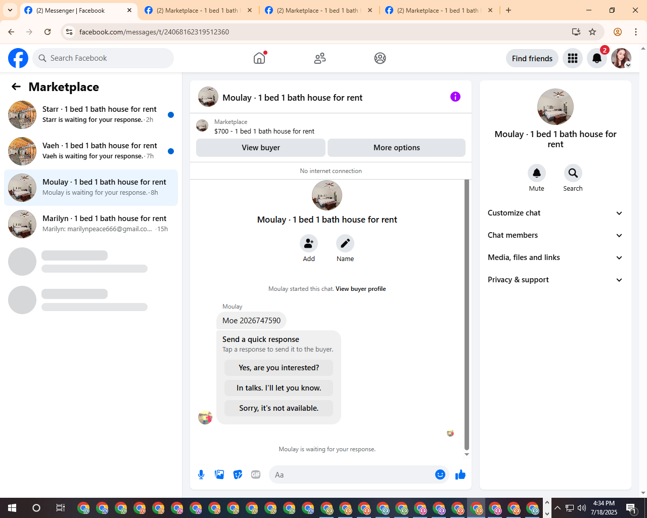Open Vaeh conversation in list

[x=91, y=151]
